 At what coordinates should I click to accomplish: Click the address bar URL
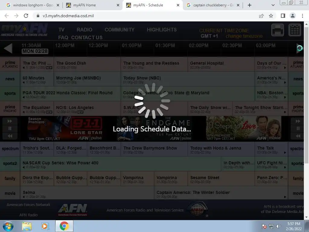[68, 16]
